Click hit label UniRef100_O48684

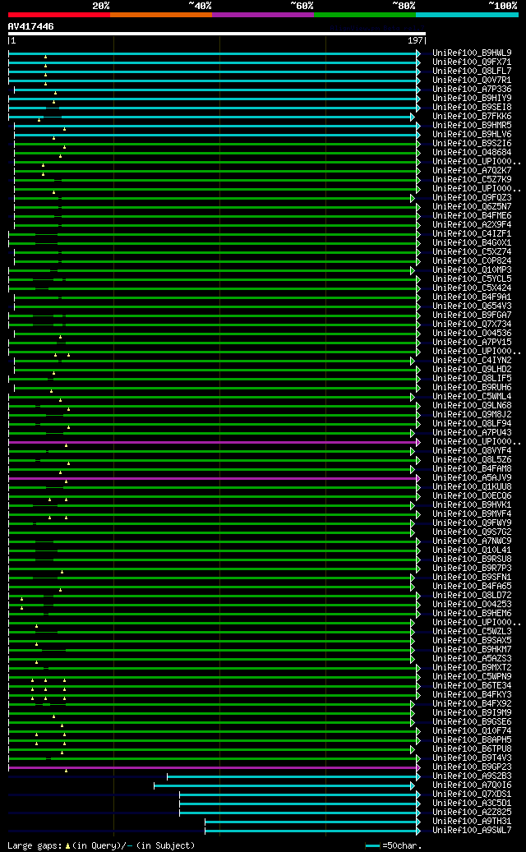(x=472, y=153)
